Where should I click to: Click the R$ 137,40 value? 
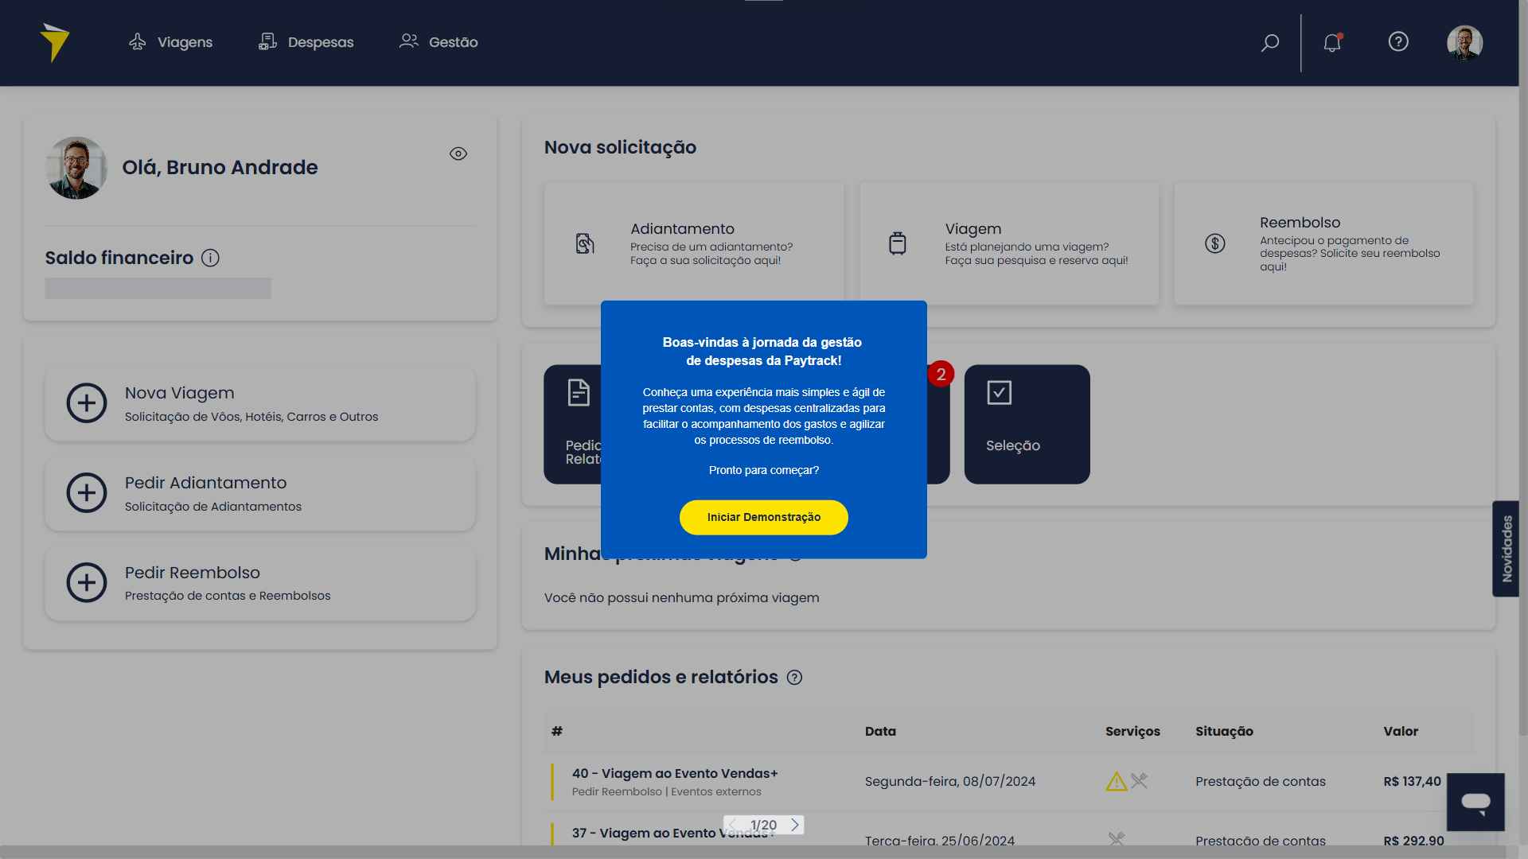1413,782
